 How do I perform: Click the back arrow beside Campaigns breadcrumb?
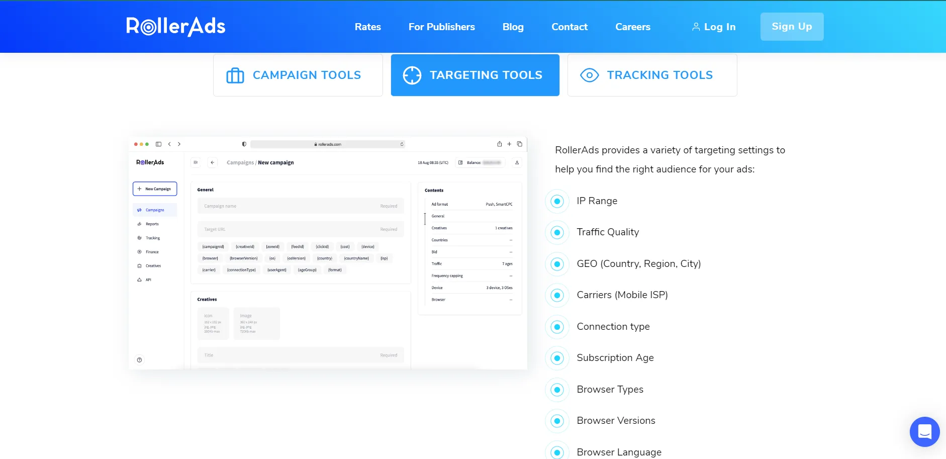[x=213, y=162]
